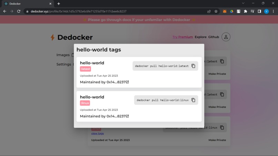
Task: Open the Chrome profile V avatar
Action: [x=266, y=11]
